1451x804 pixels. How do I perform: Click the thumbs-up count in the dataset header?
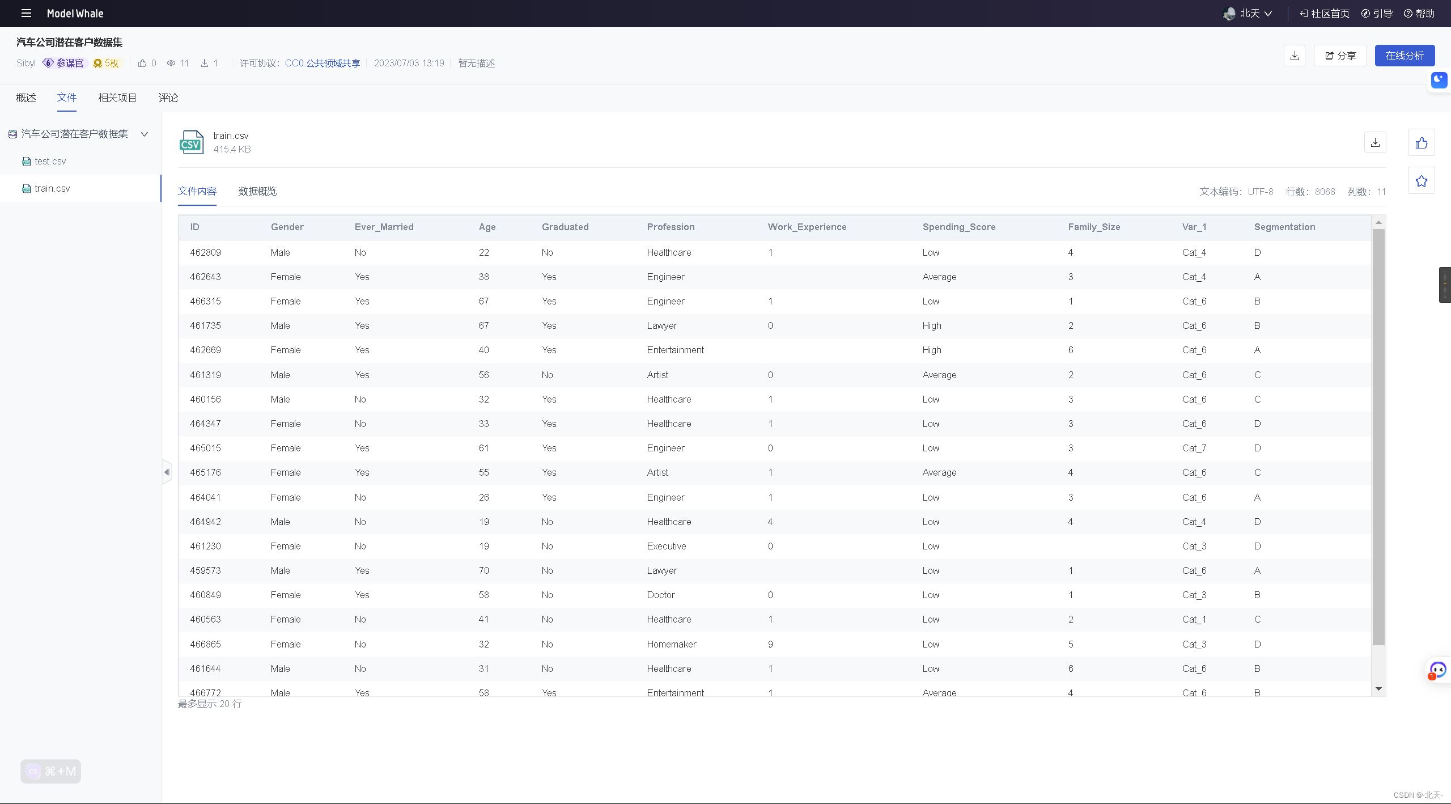point(147,63)
